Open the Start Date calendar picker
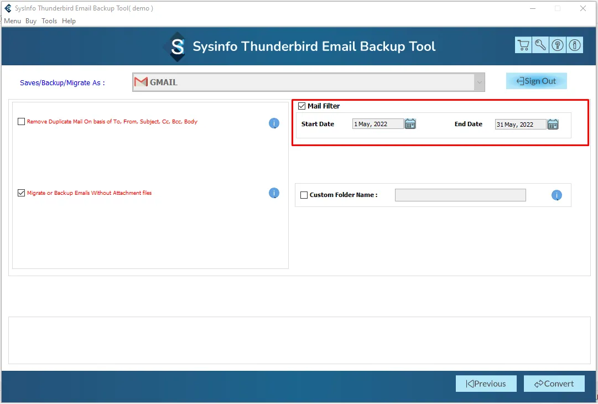This screenshot has width=598, height=404. [x=410, y=123]
